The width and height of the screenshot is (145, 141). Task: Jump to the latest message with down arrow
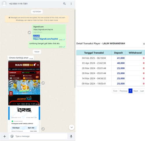[72, 127]
